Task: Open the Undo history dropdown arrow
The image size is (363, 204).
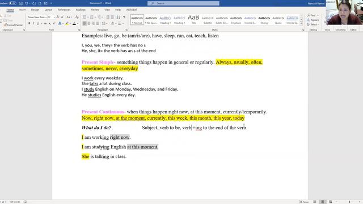Action: (30, 3)
